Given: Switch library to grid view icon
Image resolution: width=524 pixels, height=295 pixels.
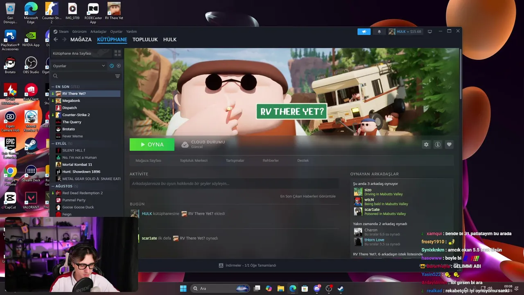Looking at the screenshot, I should click(117, 53).
